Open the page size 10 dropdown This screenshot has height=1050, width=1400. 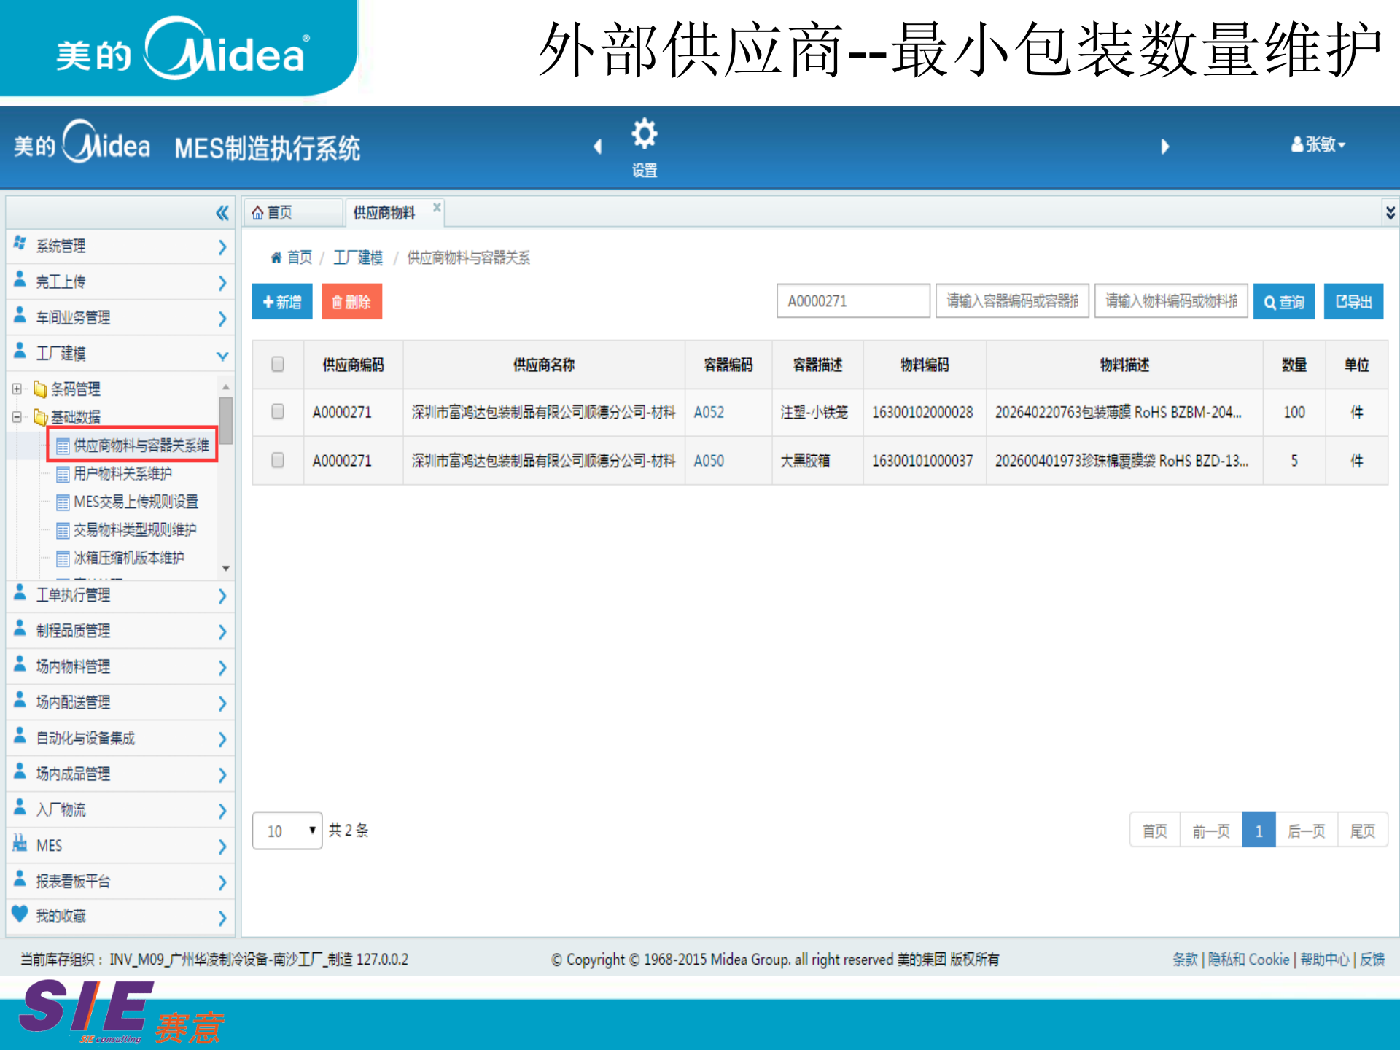287,830
